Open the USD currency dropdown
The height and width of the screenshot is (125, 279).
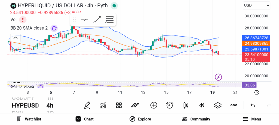(256, 5)
